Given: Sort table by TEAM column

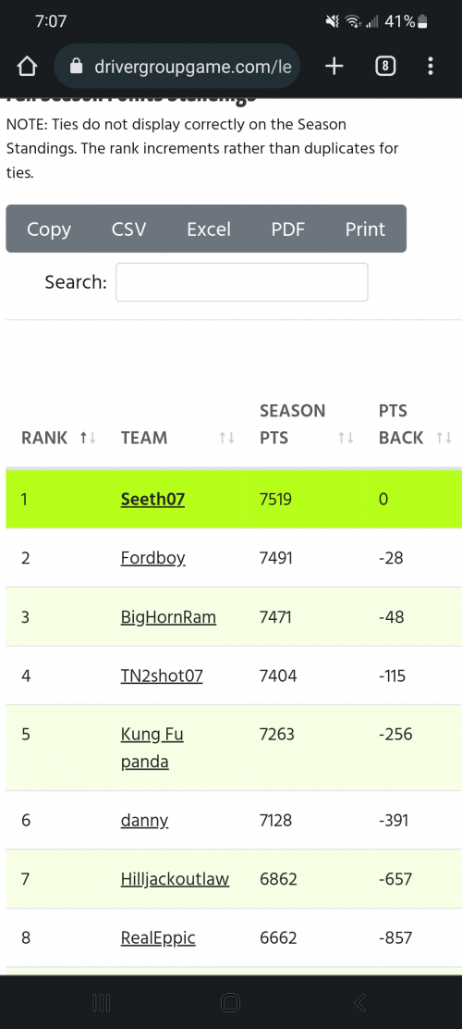Looking at the screenshot, I should click(177, 438).
